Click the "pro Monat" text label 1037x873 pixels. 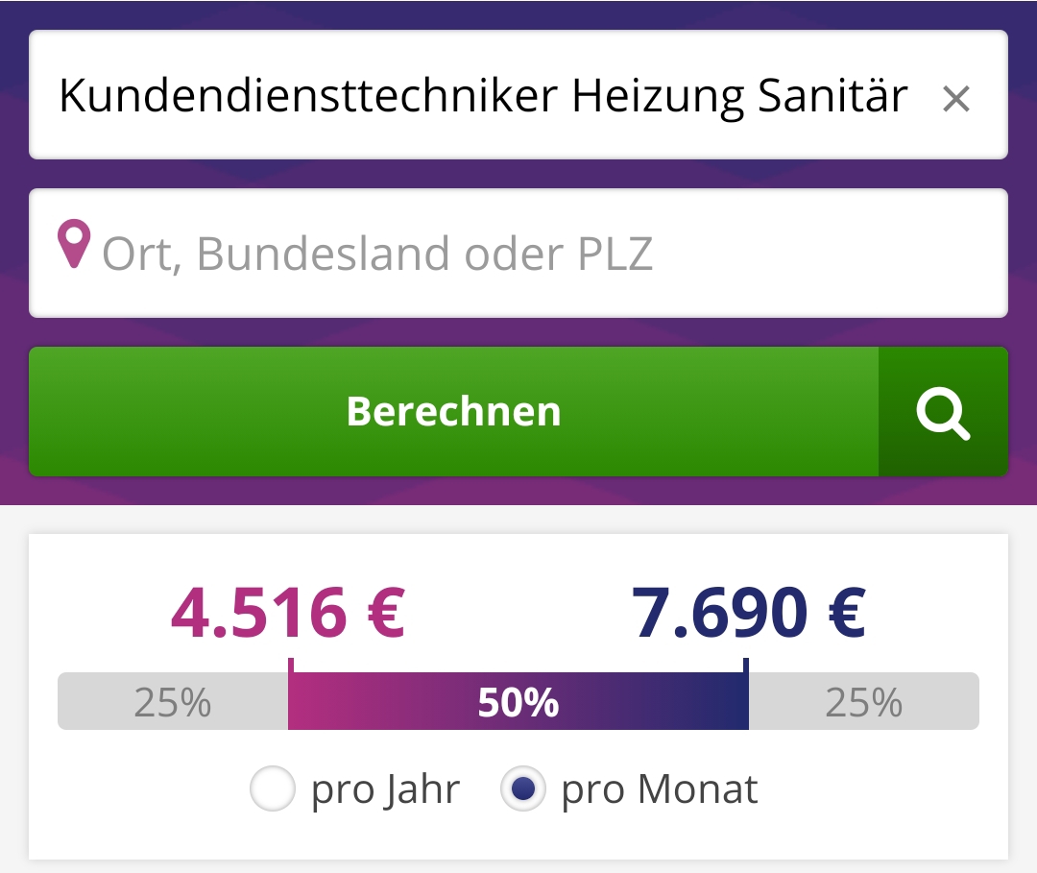pos(660,789)
